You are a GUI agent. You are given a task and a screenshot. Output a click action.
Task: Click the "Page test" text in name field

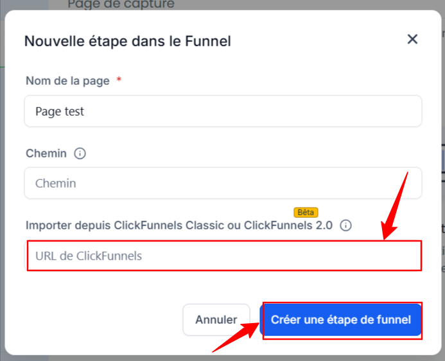coord(60,111)
